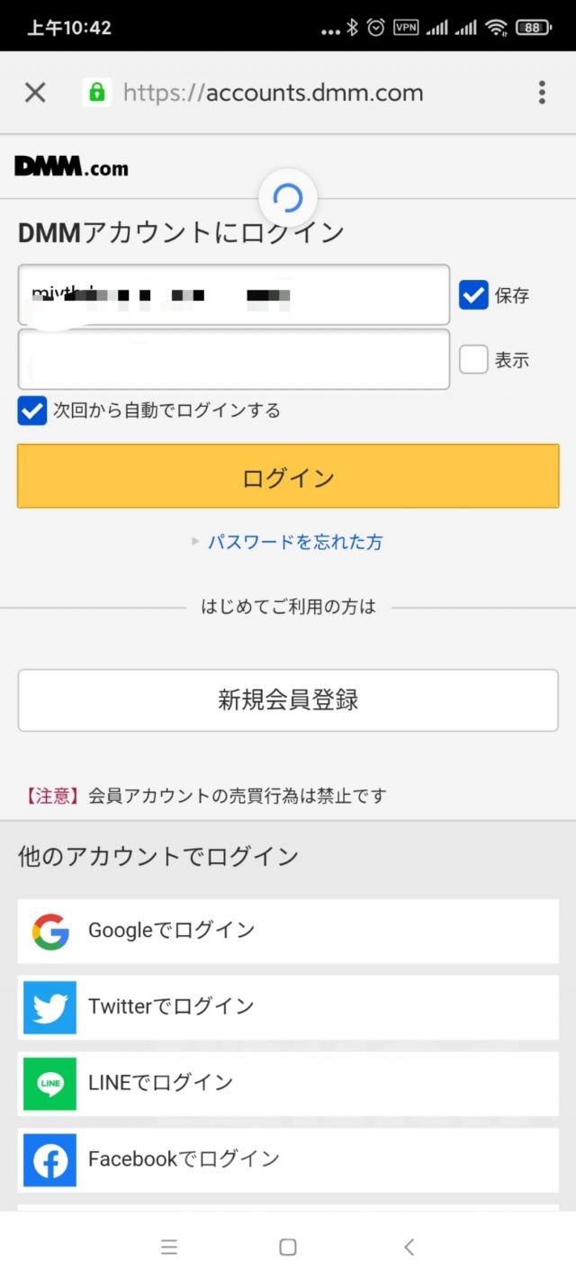Open the browser overflow menu
576x1280 pixels.
(x=541, y=93)
